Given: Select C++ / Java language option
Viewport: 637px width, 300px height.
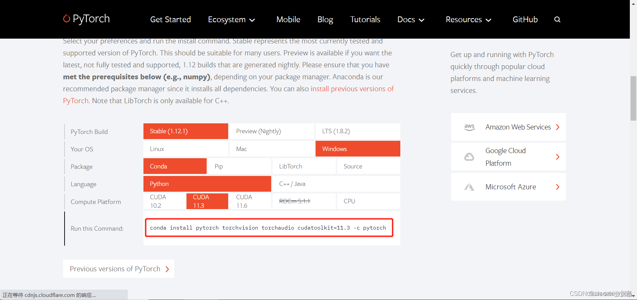Looking at the screenshot, I should (x=336, y=184).
